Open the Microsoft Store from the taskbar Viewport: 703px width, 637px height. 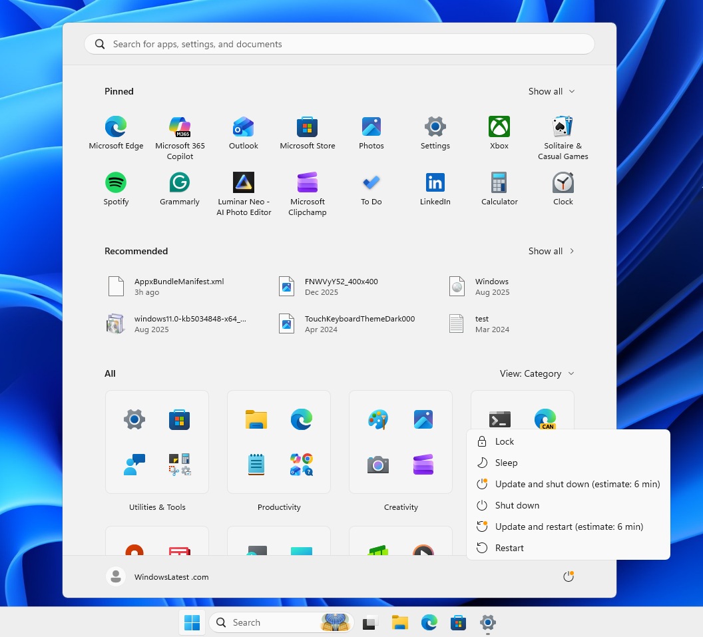coord(458,622)
